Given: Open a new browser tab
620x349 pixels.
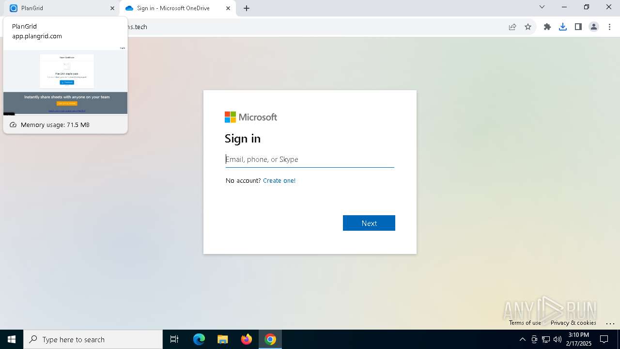Looking at the screenshot, I should 247,8.
